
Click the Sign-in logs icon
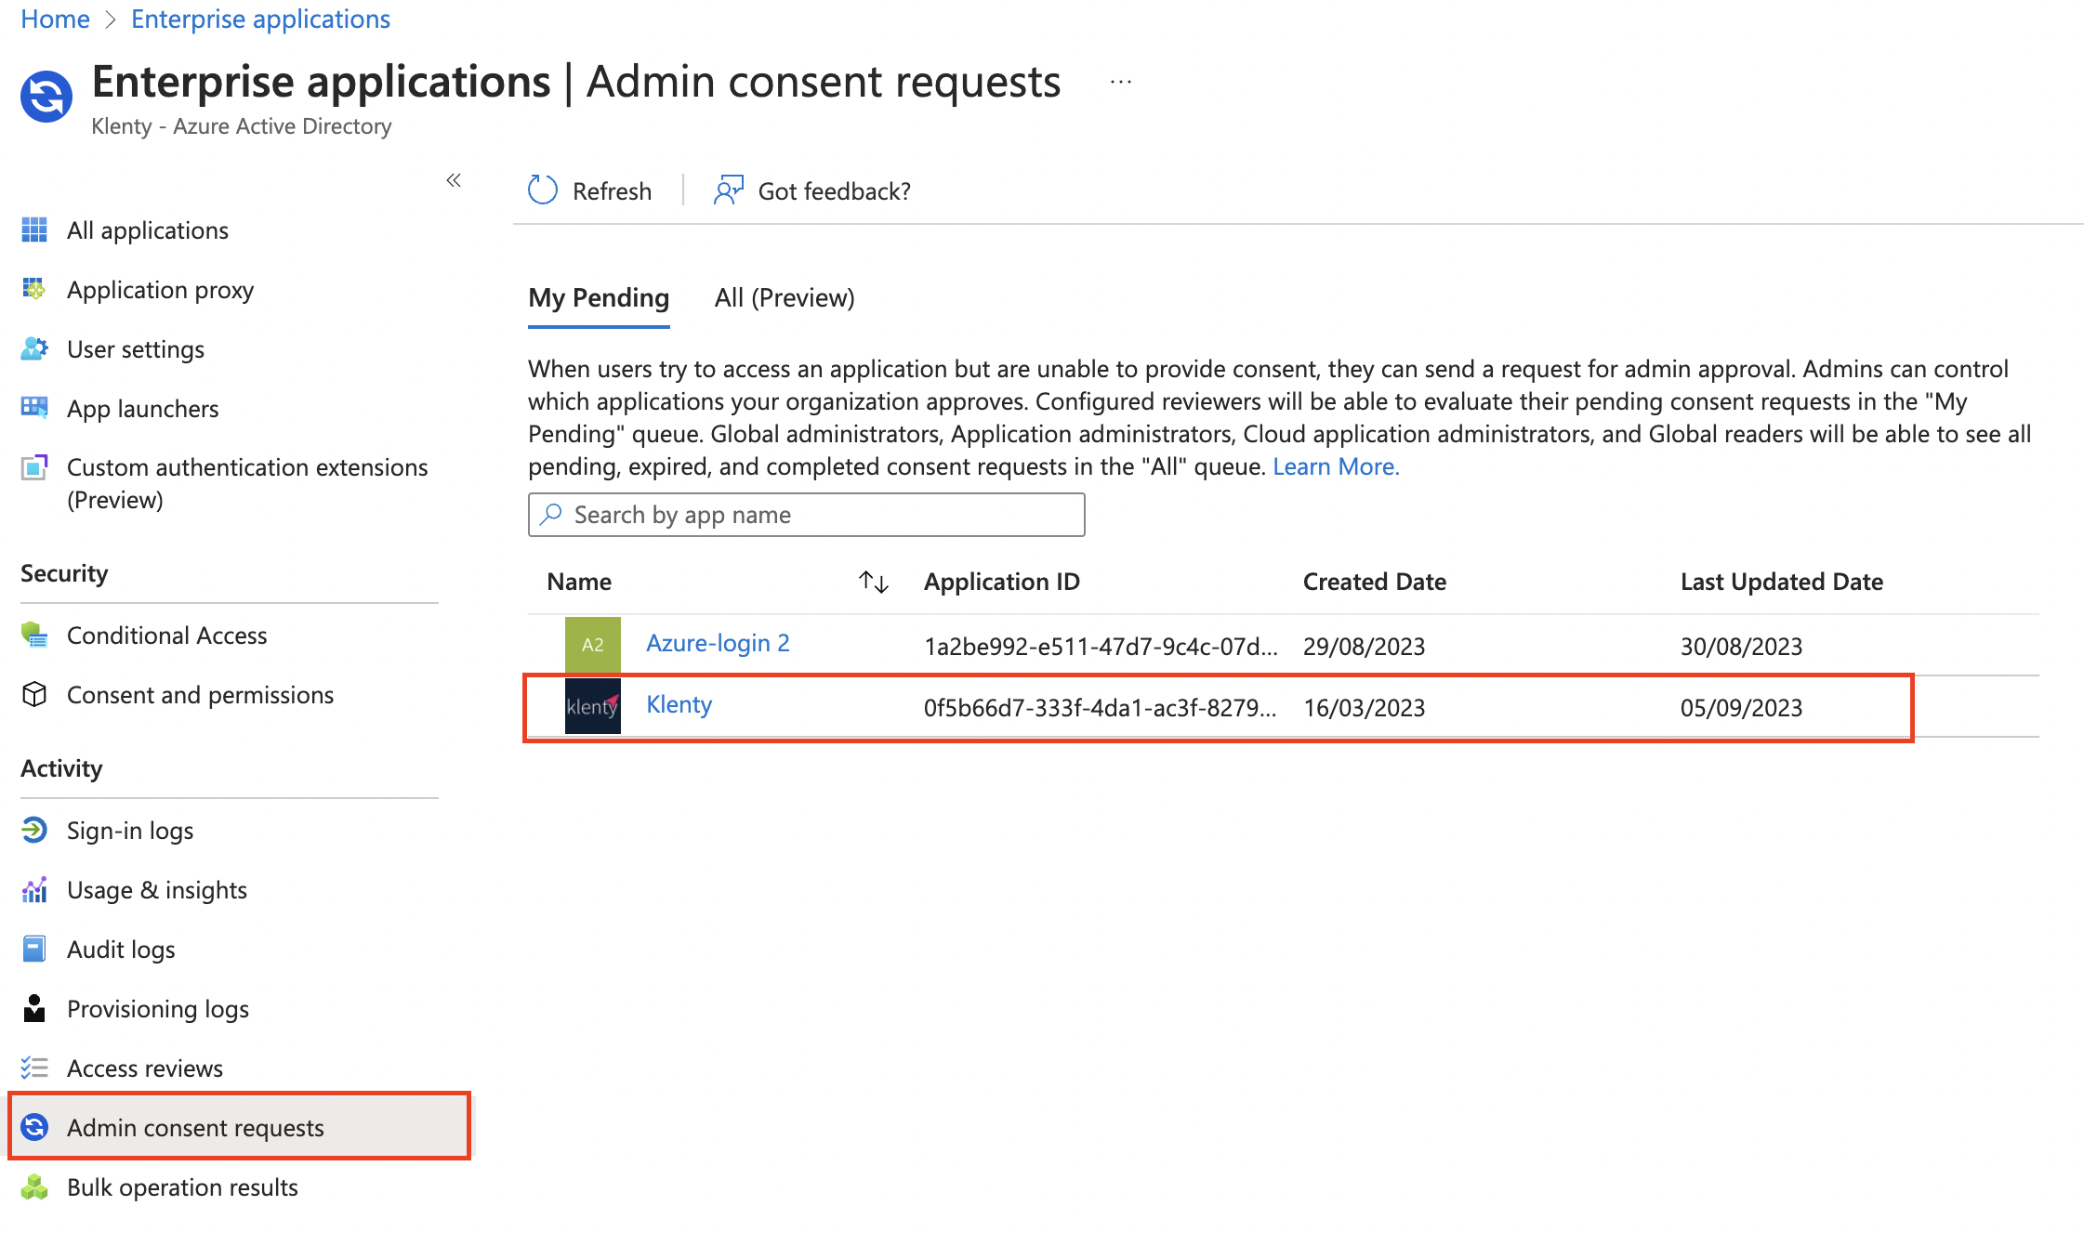click(34, 830)
